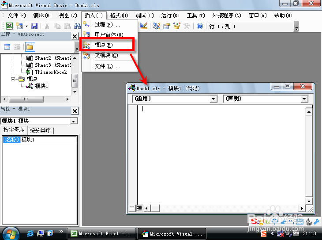The height and width of the screenshot is (240, 322).
Task: Toggle Design Mode ruler icon
Action: click(144, 26)
